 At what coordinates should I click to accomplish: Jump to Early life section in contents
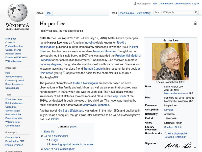click(x=49, y=131)
